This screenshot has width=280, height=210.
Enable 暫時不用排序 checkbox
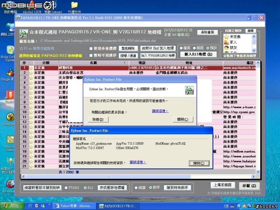coord(91,56)
